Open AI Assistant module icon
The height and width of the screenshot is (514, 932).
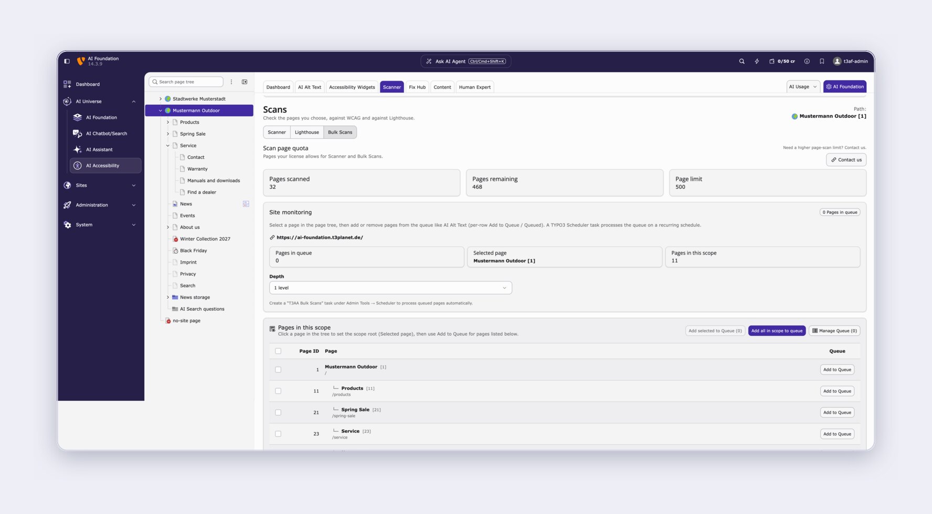coord(77,150)
